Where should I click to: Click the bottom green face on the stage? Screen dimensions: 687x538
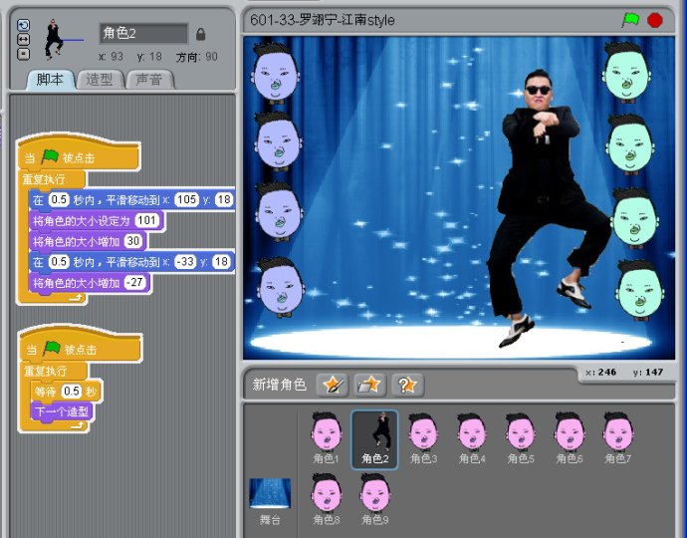pos(639,290)
